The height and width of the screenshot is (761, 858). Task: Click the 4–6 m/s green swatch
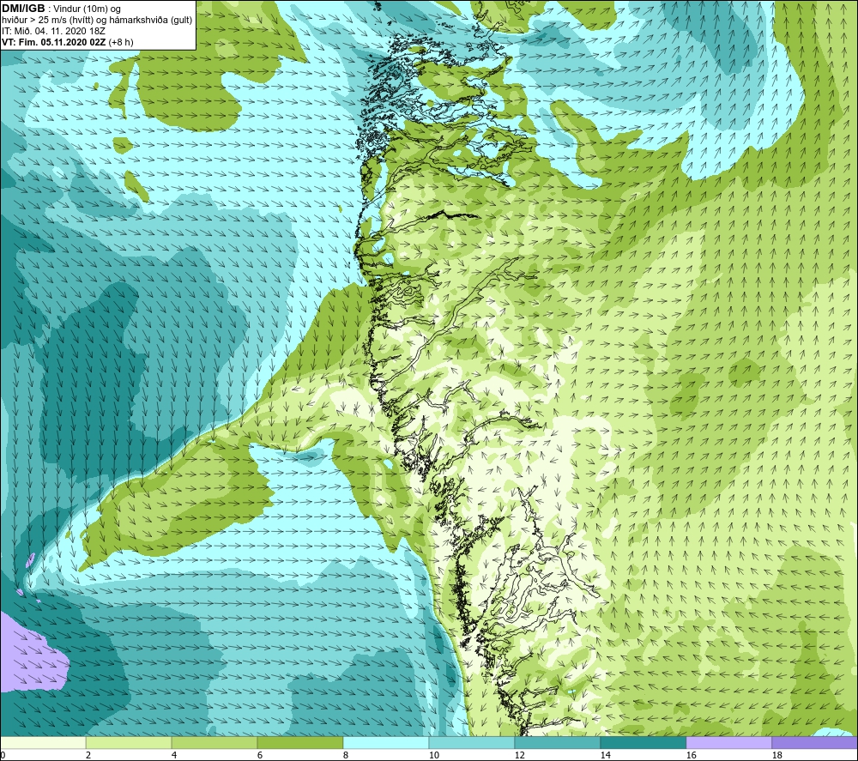214,743
